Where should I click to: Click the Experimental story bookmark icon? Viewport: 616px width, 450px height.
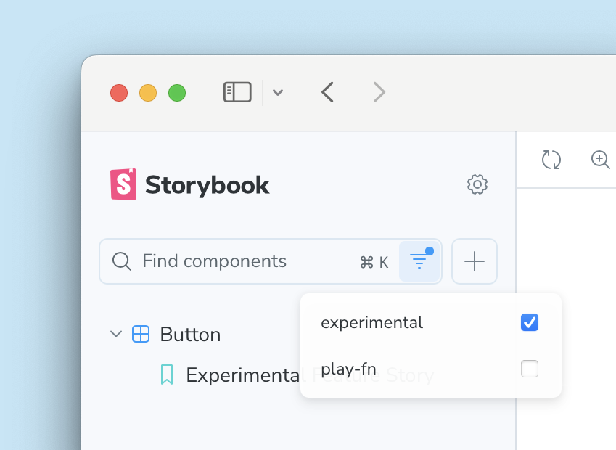(167, 375)
